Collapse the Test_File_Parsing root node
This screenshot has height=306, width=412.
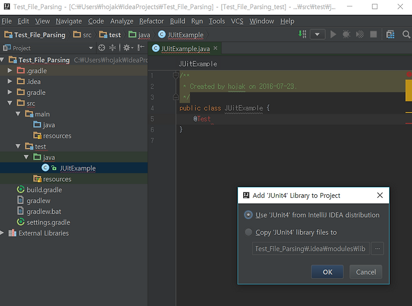(2, 60)
